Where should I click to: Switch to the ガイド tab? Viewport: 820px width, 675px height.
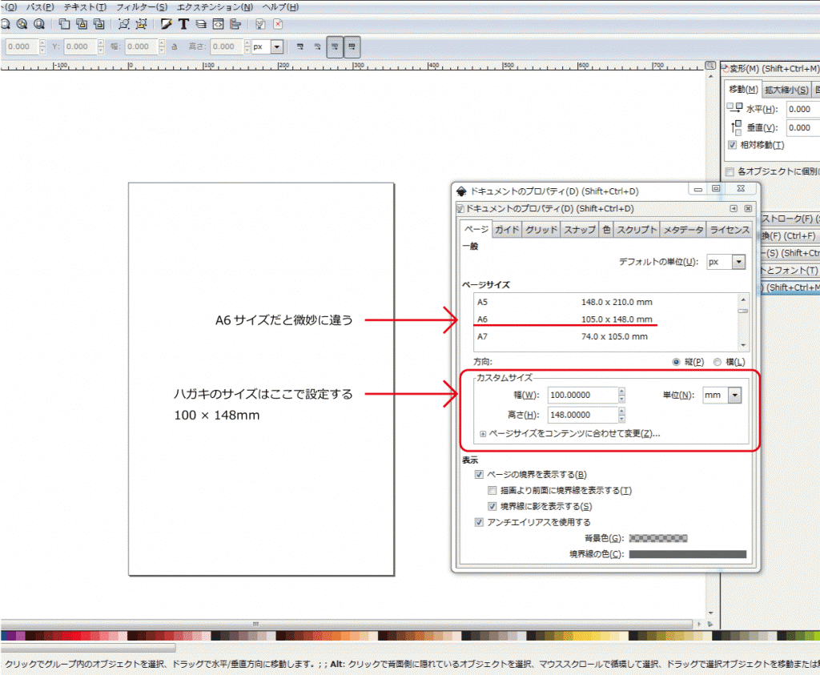click(x=507, y=230)
